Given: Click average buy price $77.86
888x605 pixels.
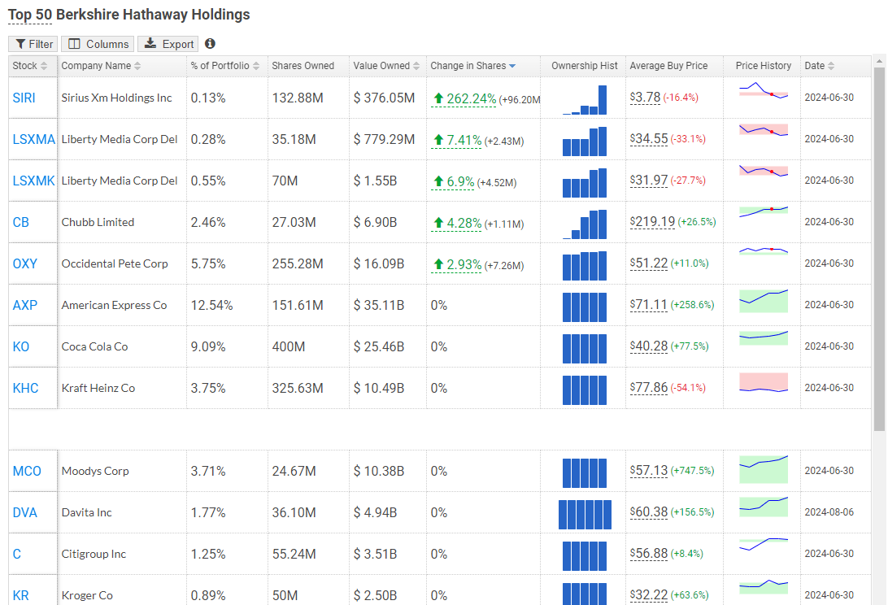Looking at the screenshot, I should click(649, 387).
